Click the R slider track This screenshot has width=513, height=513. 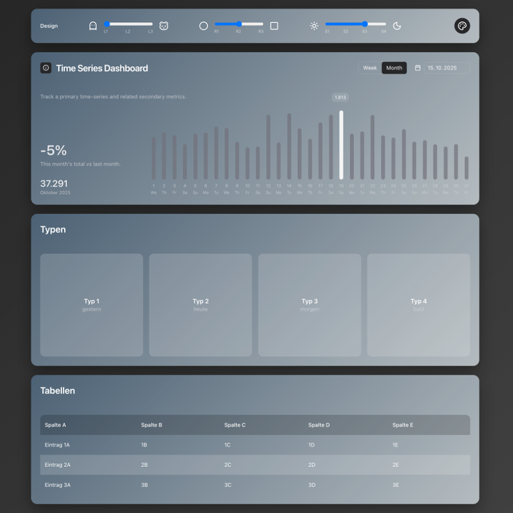tap(251, 24)
